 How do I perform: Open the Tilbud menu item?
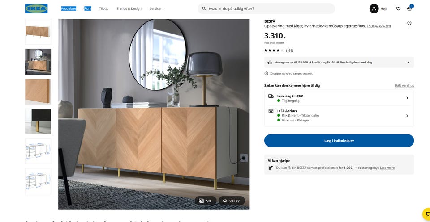(103, 8)
